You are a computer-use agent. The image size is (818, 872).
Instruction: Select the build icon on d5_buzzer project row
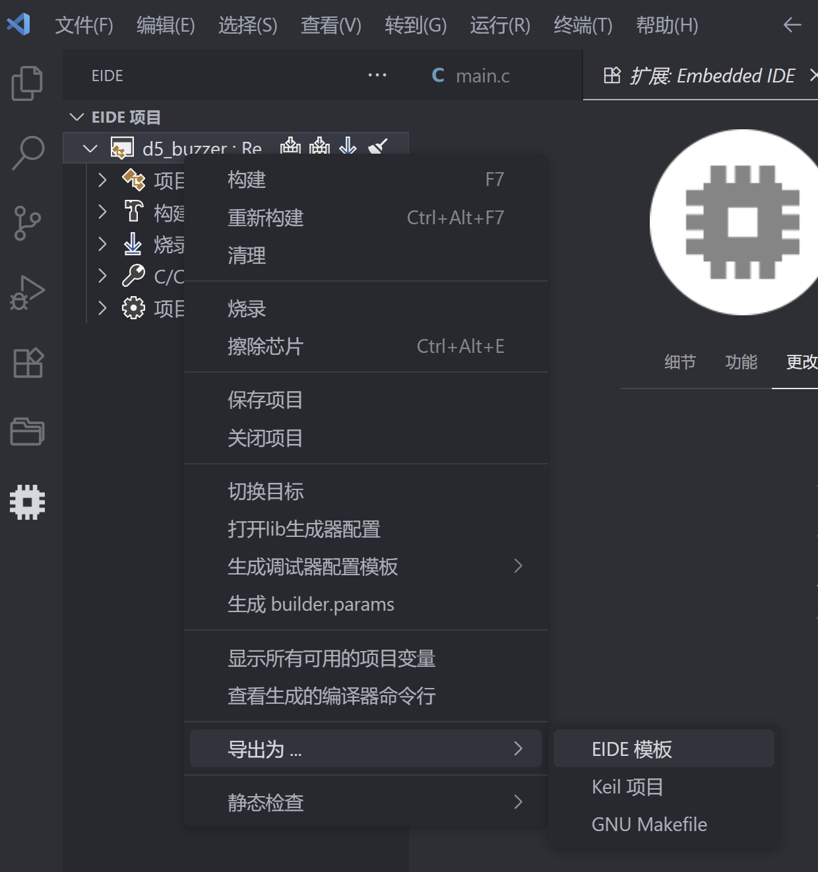tap(290, 146)
